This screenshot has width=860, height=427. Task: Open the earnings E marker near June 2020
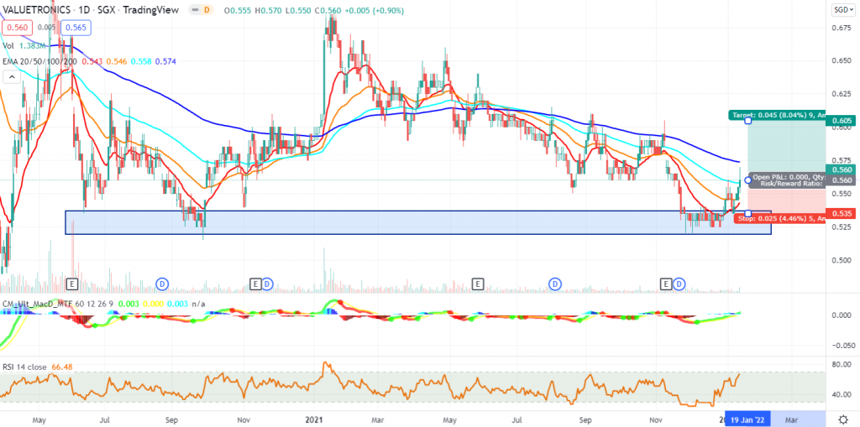click(72, 284)
